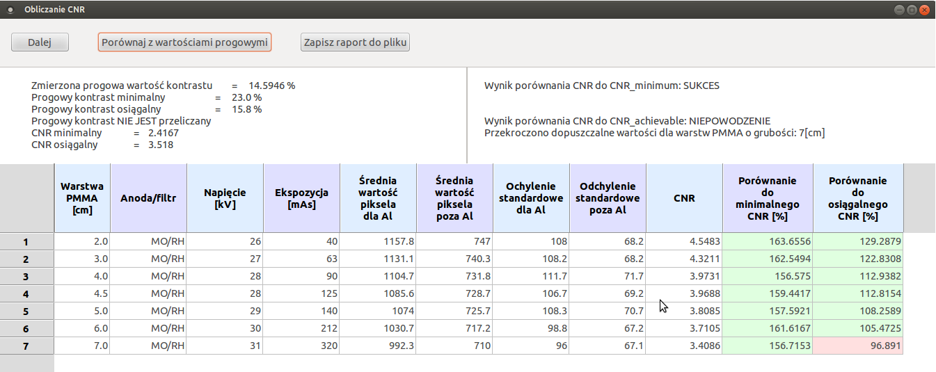Click the green cell showing 163.6556
The width and height of the screenshot is (936, 372).
(768, 242)
